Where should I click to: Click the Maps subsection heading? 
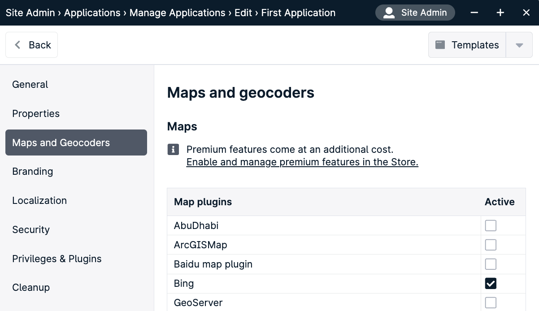[182, 126]
